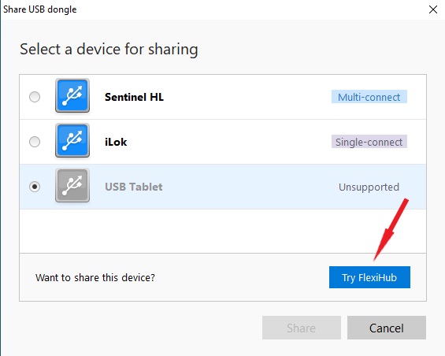Click the Sentinel HL device name

[134, 97]
